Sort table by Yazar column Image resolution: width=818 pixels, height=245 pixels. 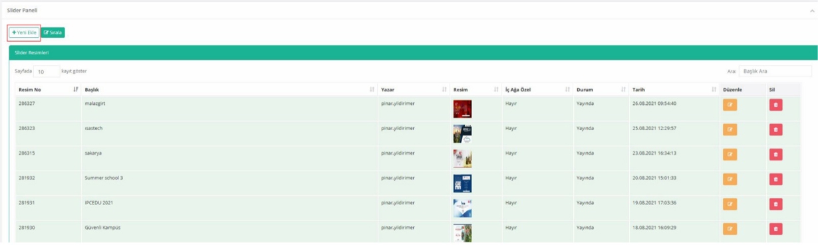tap(414, 89)
